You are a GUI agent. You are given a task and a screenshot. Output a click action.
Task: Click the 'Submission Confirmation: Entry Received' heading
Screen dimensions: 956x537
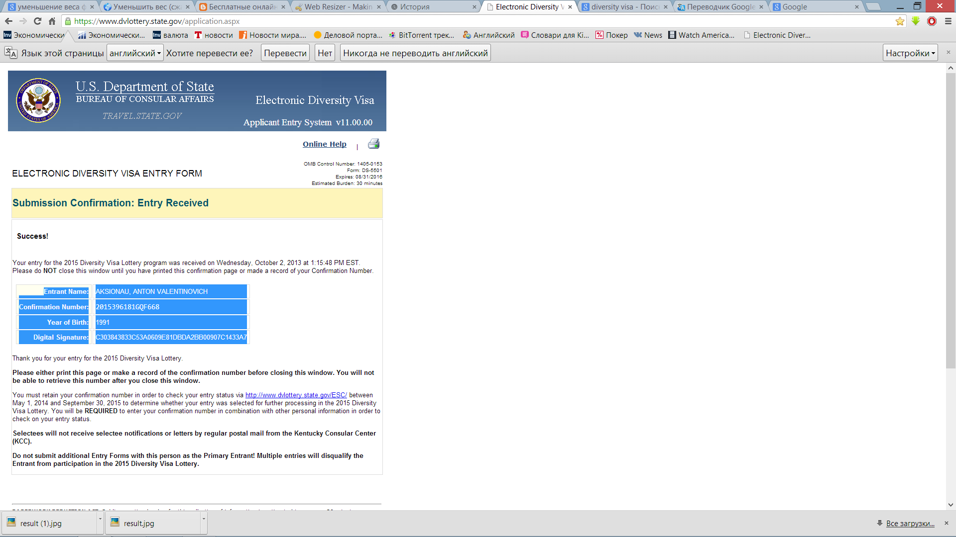point(111,203)
